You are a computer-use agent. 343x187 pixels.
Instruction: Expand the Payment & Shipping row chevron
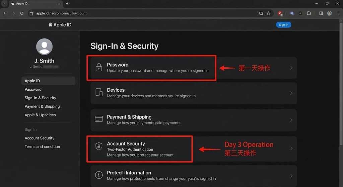tap(291, 120)
